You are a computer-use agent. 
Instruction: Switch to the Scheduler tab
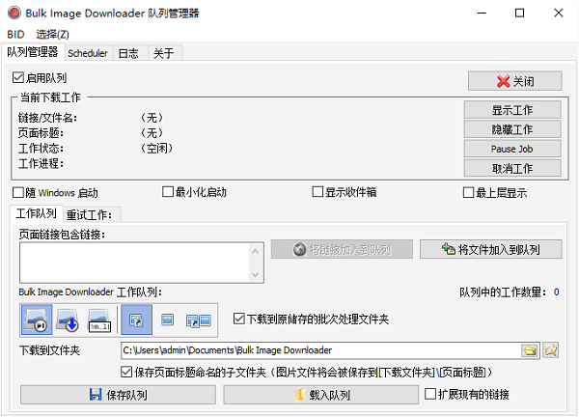pyautogui.click(x=88, y=53)
